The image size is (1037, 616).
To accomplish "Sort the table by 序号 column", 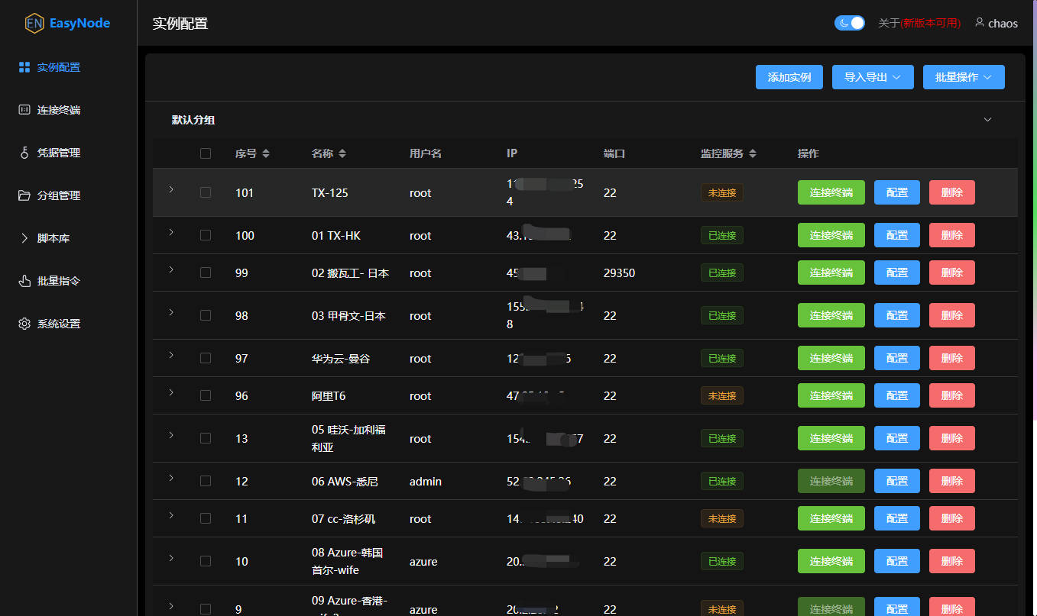I will 265,153.
